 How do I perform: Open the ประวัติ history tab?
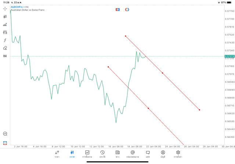click(x=102, y=154)
